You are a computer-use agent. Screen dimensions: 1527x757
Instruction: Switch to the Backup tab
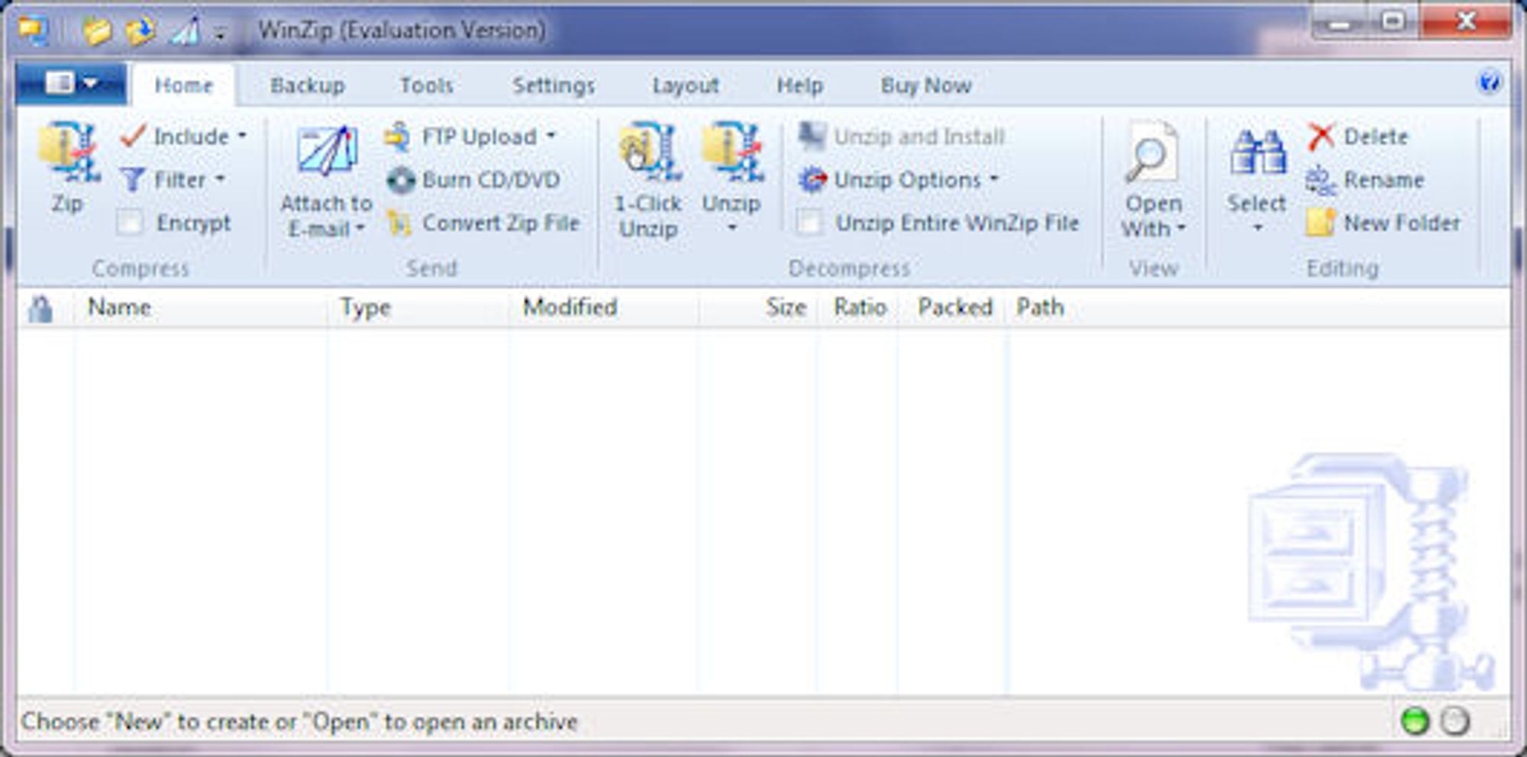pyautogui.click(x=307, y=85)
